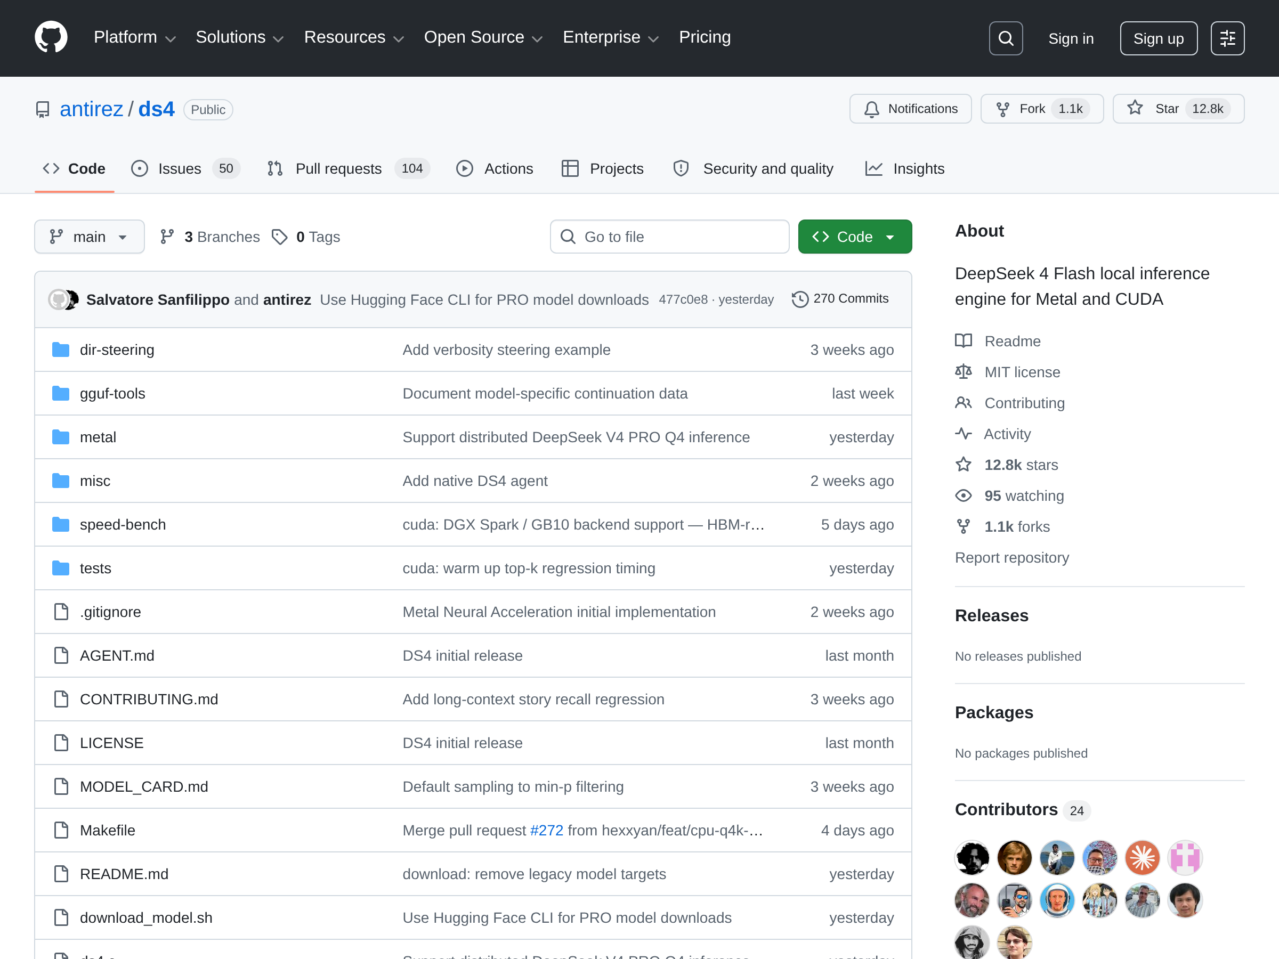Click the metal folder icon
This screenshot has height=959, width=1279.
click(x=61, y=437)
